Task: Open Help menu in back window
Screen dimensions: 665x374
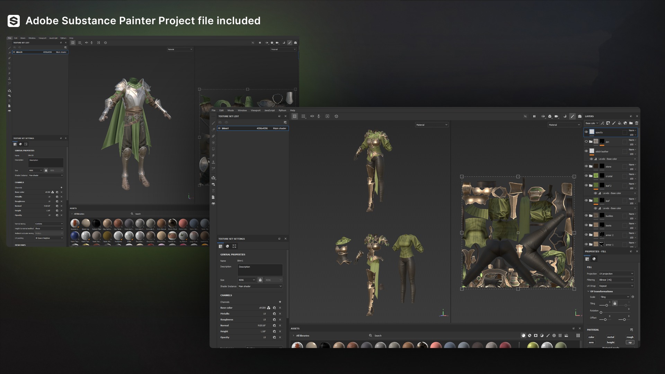Action: coord(71,38)
